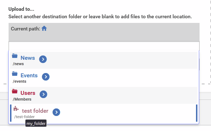Screen dimensions: 211x131
Task: Select the News folder link
Action: [28, 58]
